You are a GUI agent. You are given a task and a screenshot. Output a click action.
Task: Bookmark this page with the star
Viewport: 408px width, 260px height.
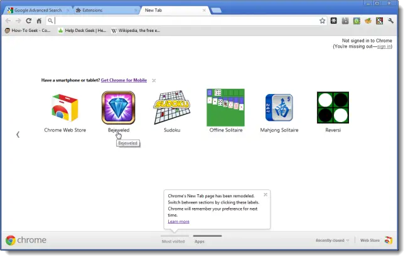322,21
